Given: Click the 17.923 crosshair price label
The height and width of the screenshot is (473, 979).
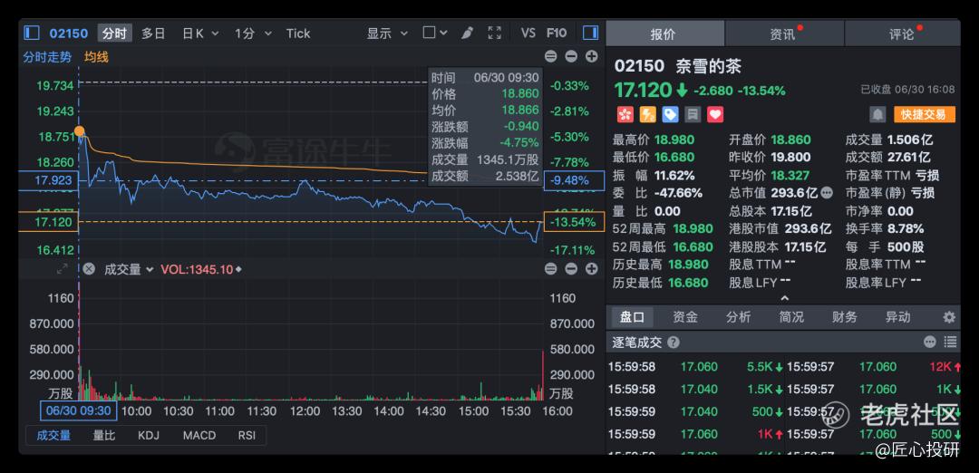Looking at the screenshot, I should (x=48, y=180).
